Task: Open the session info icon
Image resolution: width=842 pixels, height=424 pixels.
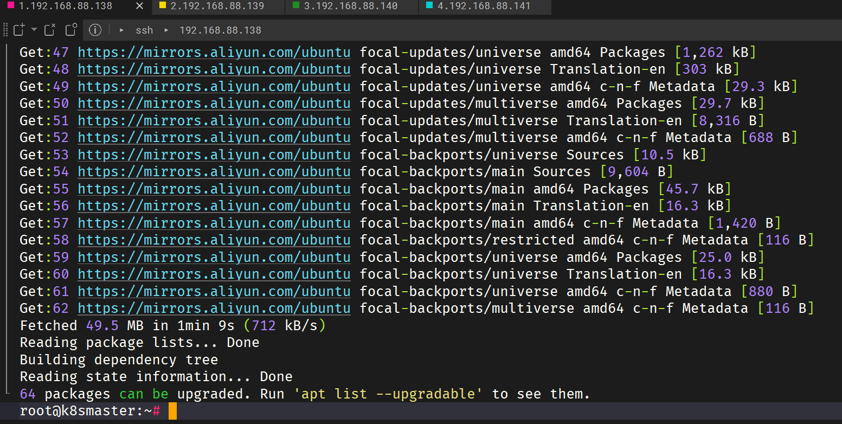Action: [95, 30]
